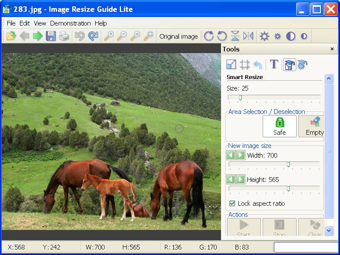Click "W:700" in the status bar
The height and width of the screenshot is (255, 340).
tap(95, 247)
